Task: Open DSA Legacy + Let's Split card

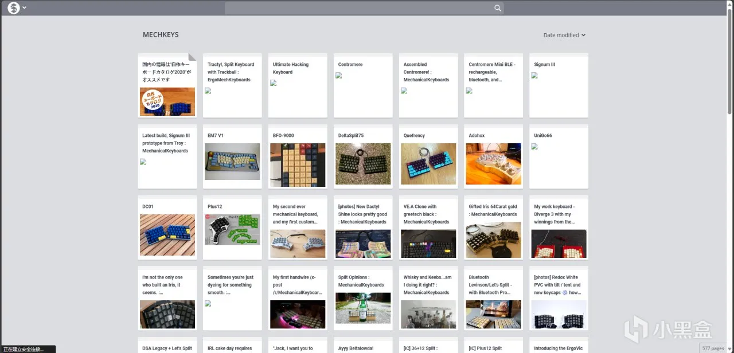Action: pyautogui.click(x=167, y=345)
